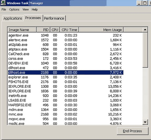Click memory value 6,728 K

click(x=116, y=63)
